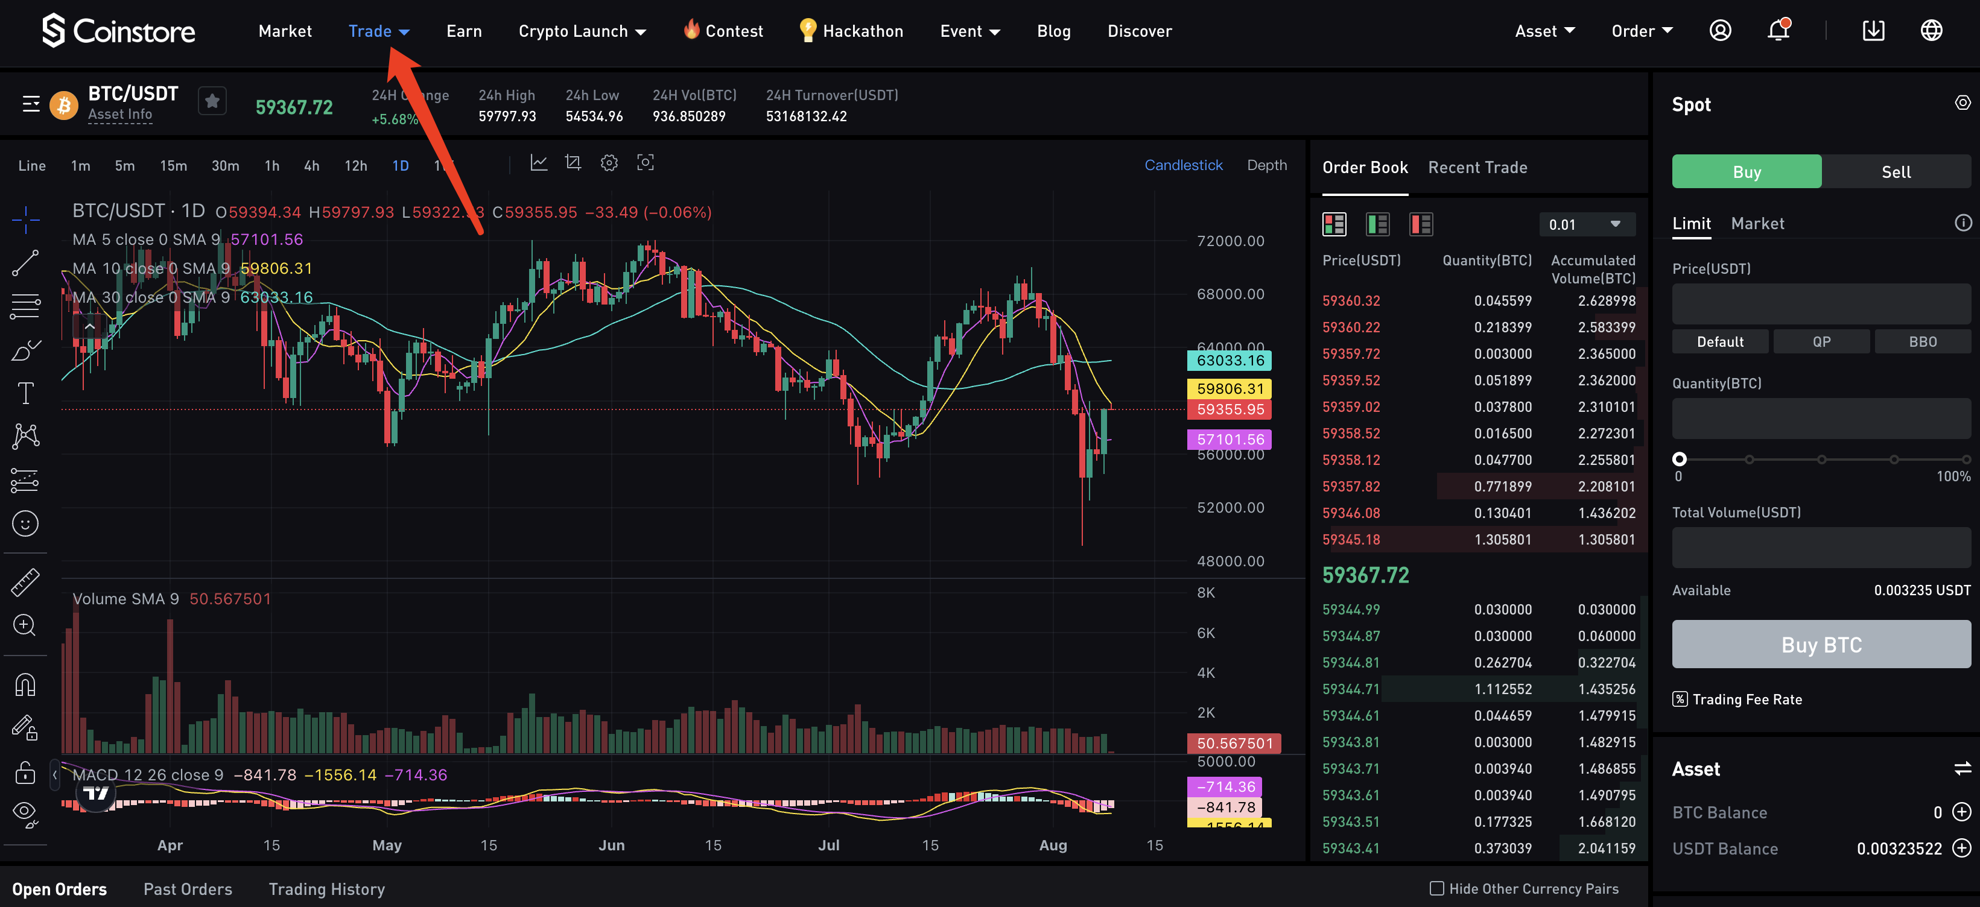Enable Hide Other Currency Pairs checkbox
Viewport: 1980px width, 907px height.
point(1436,888)
